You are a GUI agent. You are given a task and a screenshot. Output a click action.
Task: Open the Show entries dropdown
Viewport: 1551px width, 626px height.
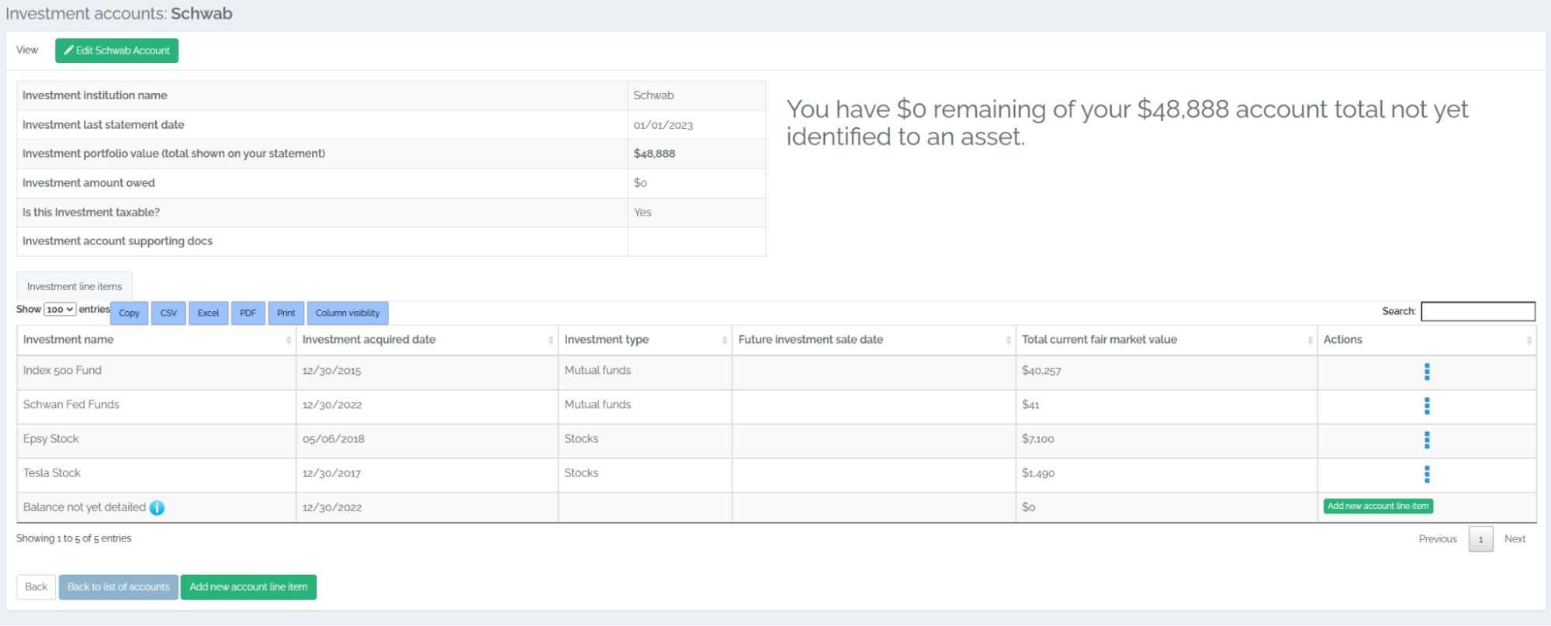pyautogui.click(x=60, y=310)
